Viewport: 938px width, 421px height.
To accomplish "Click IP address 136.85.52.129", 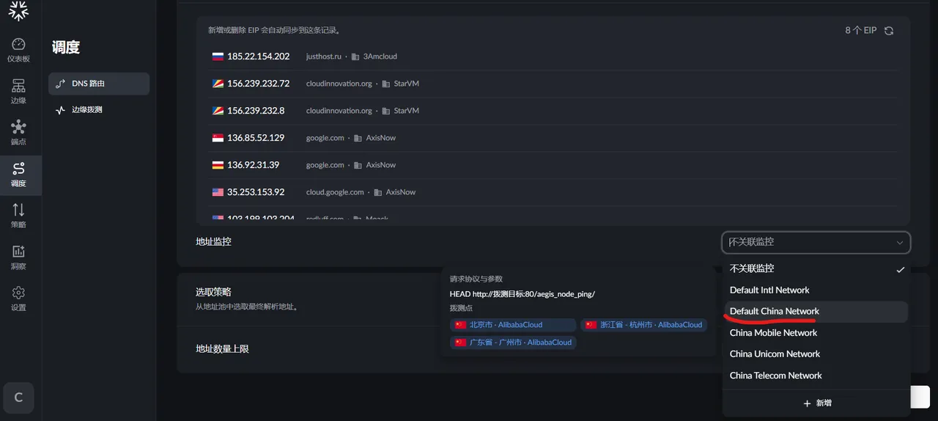I will (256, 138).
